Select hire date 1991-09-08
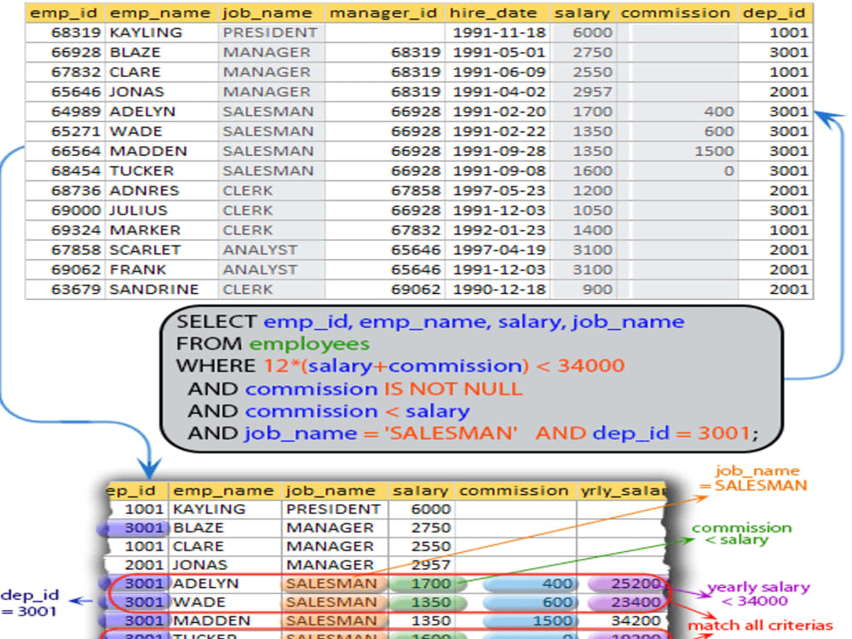 pos(498,170)
